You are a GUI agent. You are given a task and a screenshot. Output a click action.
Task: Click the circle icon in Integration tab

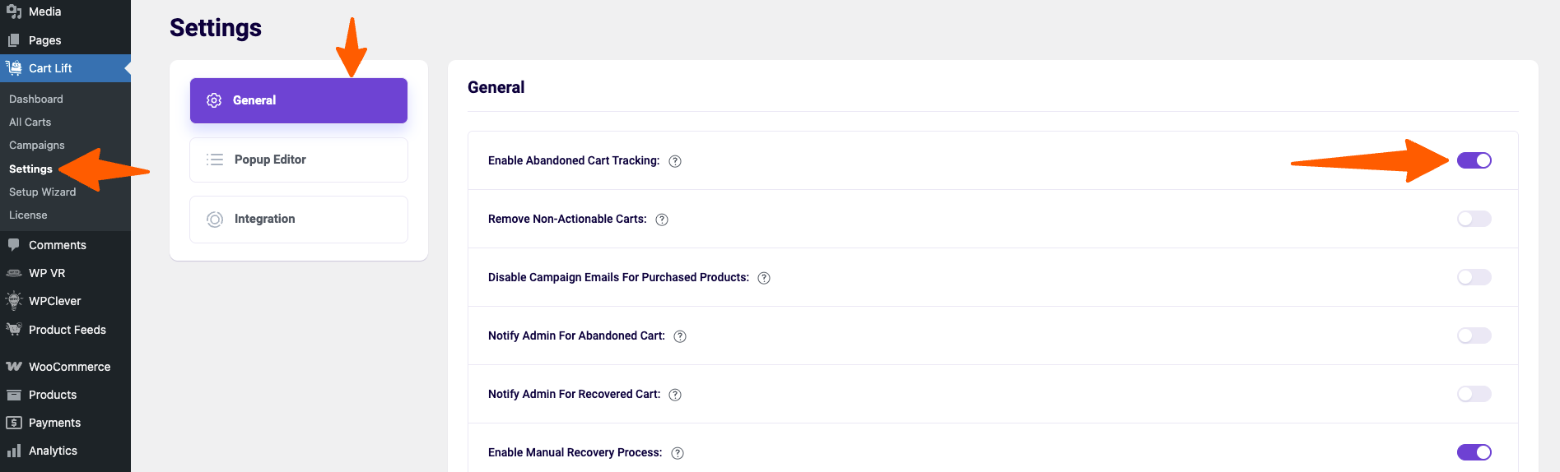tap(215, 220)
